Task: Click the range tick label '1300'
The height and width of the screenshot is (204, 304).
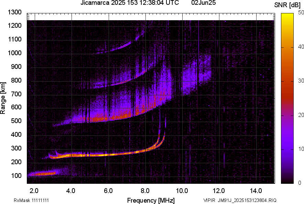Action: [x=15, y=12]
